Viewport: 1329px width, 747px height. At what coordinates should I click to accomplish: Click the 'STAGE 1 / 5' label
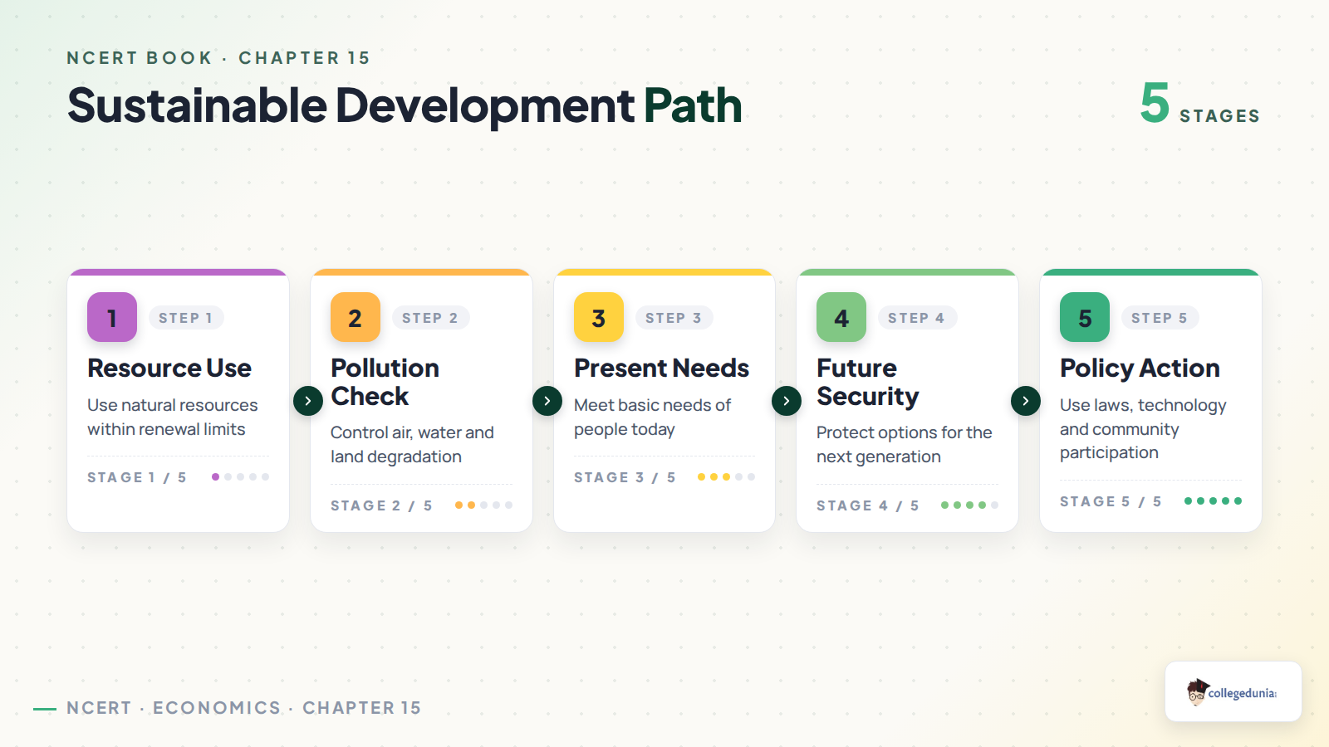point(137,477)
